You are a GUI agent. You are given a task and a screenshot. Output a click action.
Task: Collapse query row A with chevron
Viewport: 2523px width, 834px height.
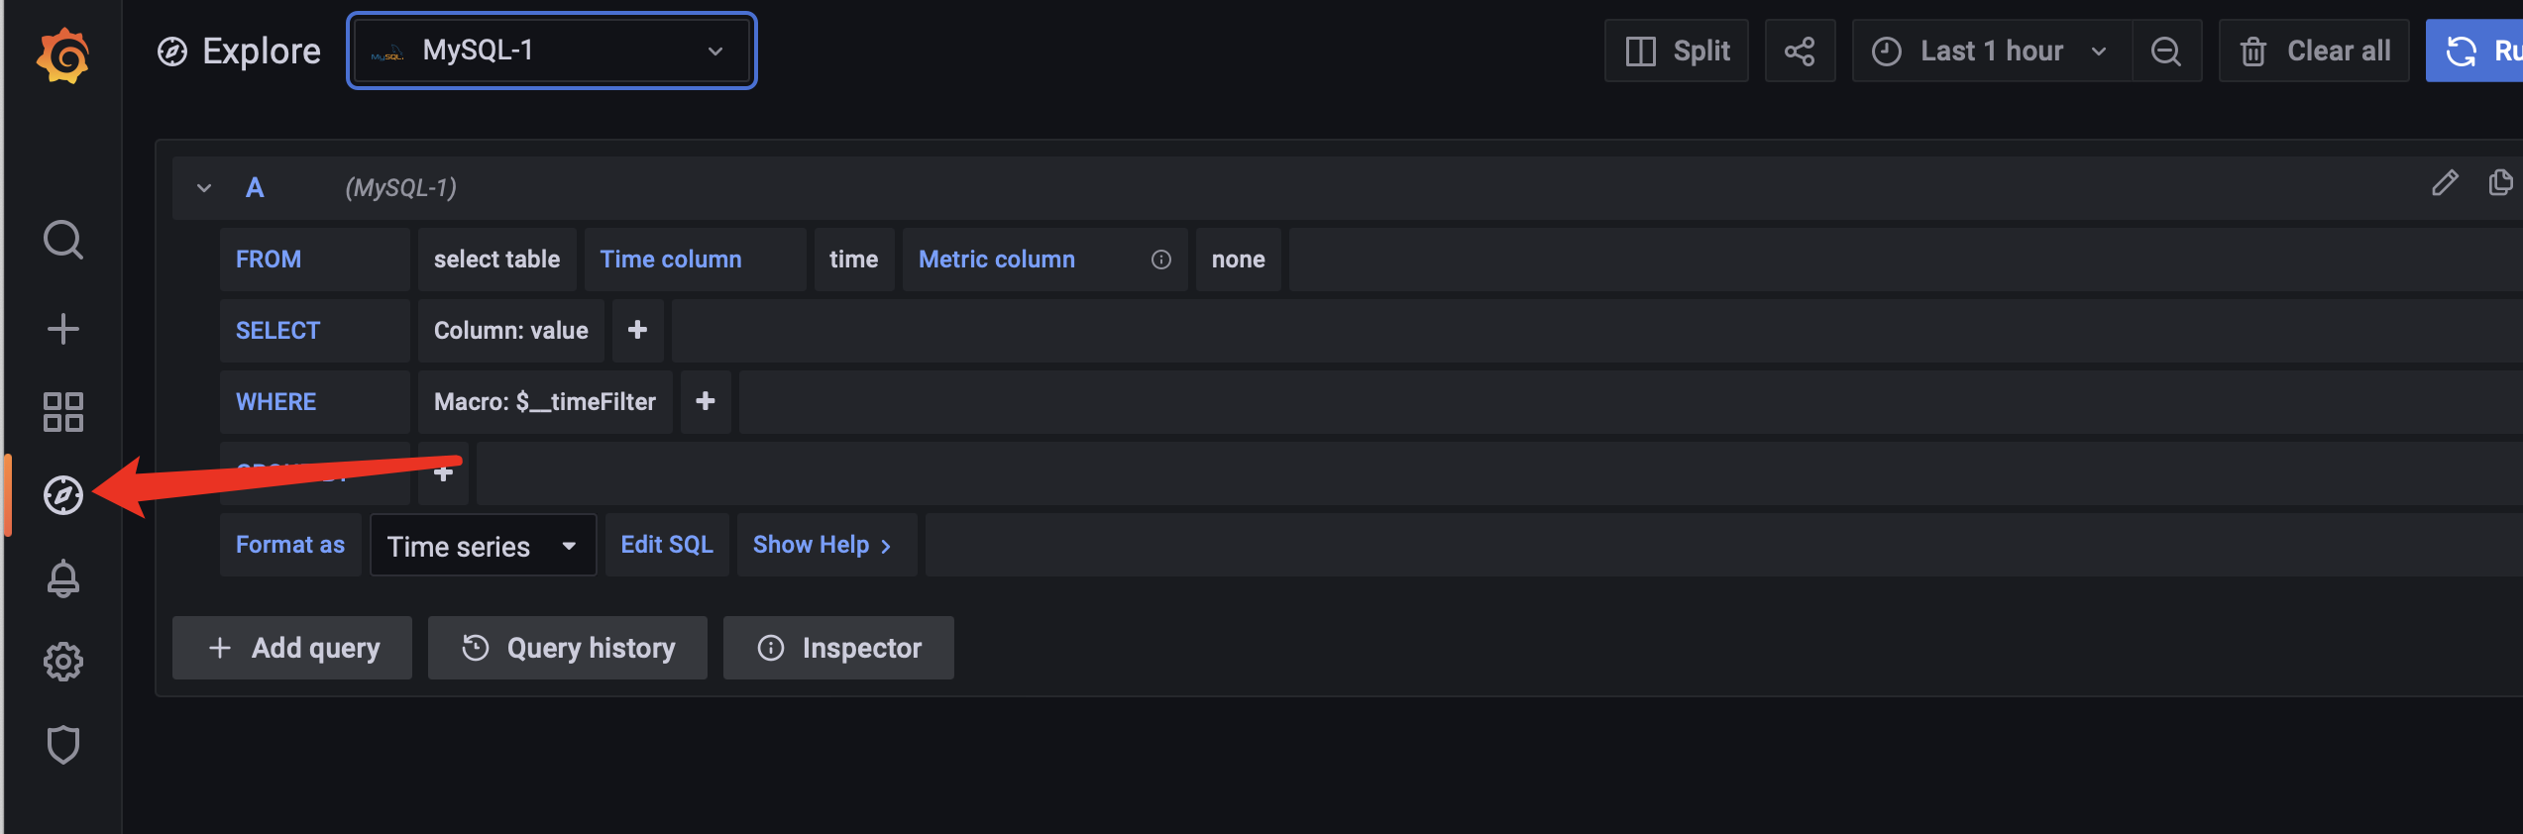pyautogui.click(x=204, y=188)
